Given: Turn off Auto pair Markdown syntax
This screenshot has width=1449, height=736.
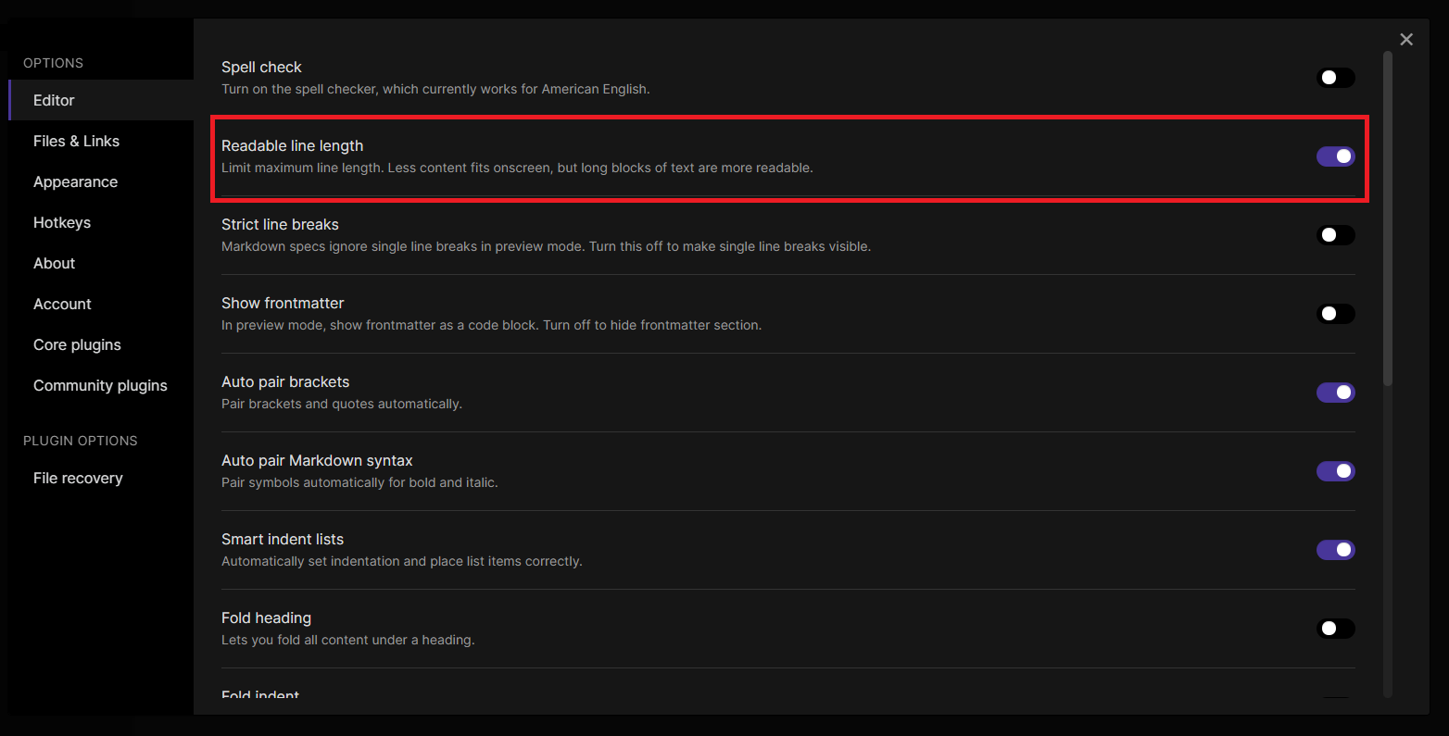Looking at the screenshot, I should click(1335, 471).
